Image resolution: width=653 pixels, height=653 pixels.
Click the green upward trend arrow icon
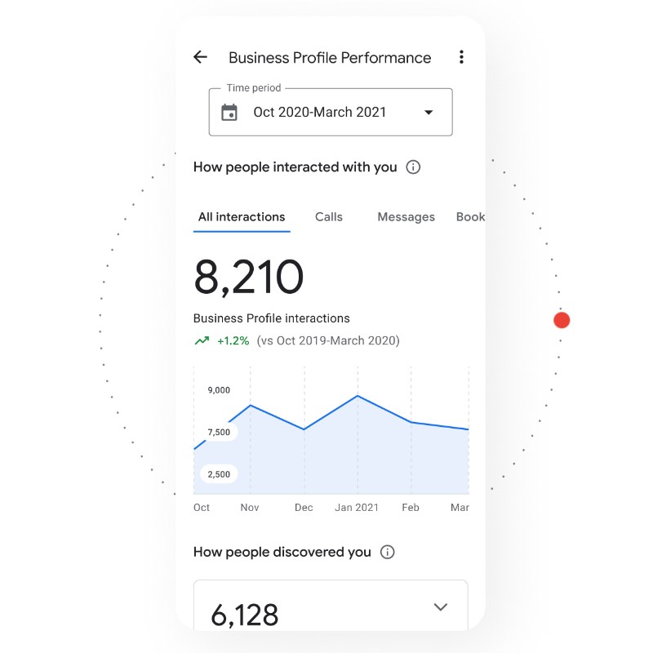(x=202, y=341)
